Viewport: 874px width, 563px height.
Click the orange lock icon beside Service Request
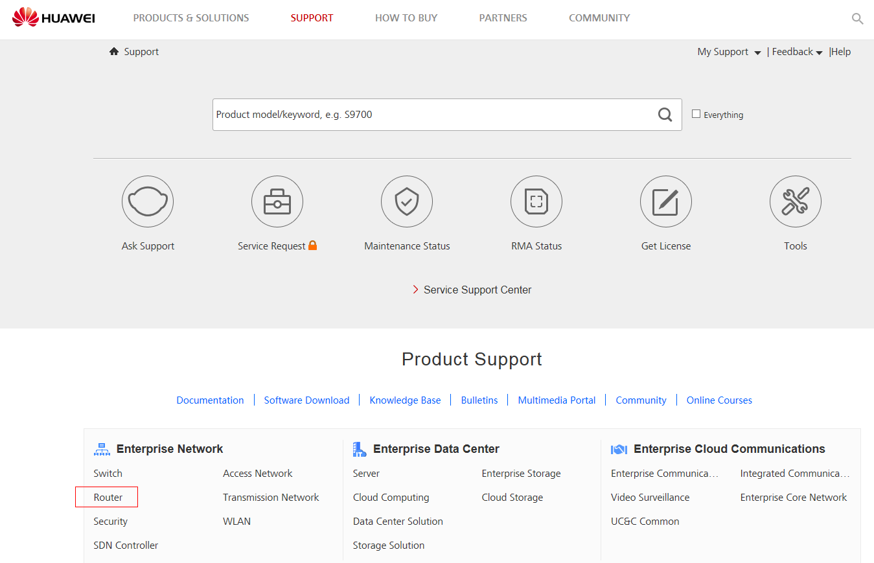coord(313,245)
